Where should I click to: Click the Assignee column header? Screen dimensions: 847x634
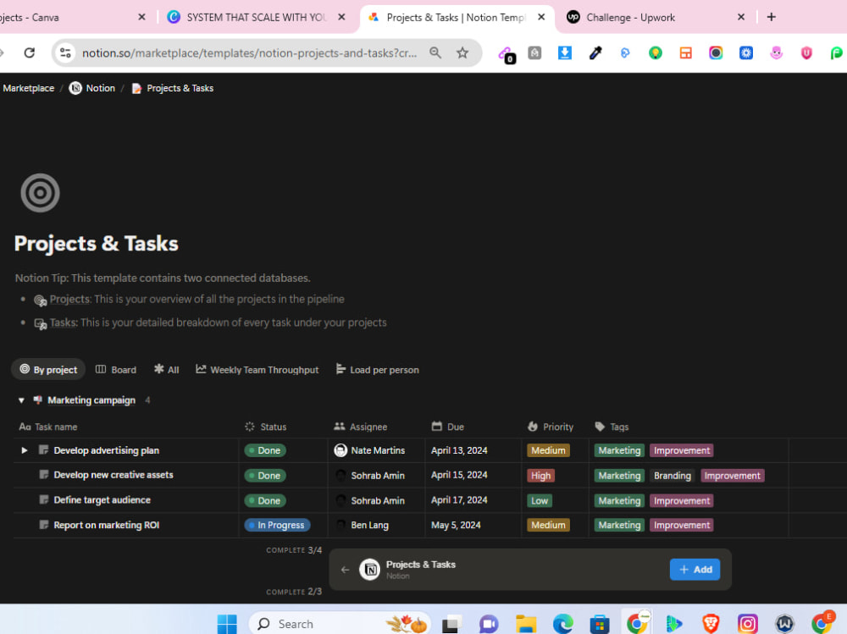click(360, 427)
